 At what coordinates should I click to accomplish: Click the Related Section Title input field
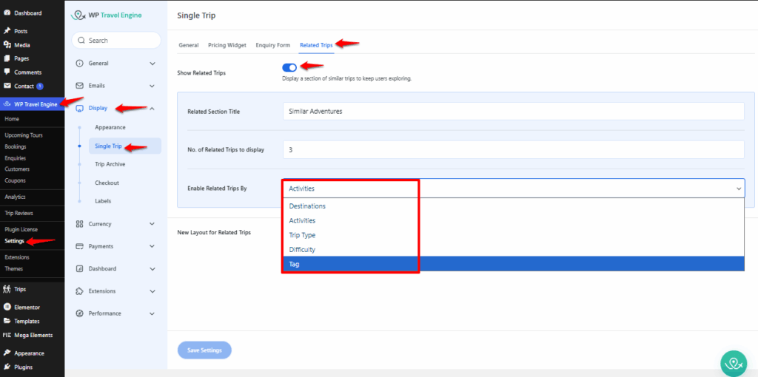click(513, 111)
